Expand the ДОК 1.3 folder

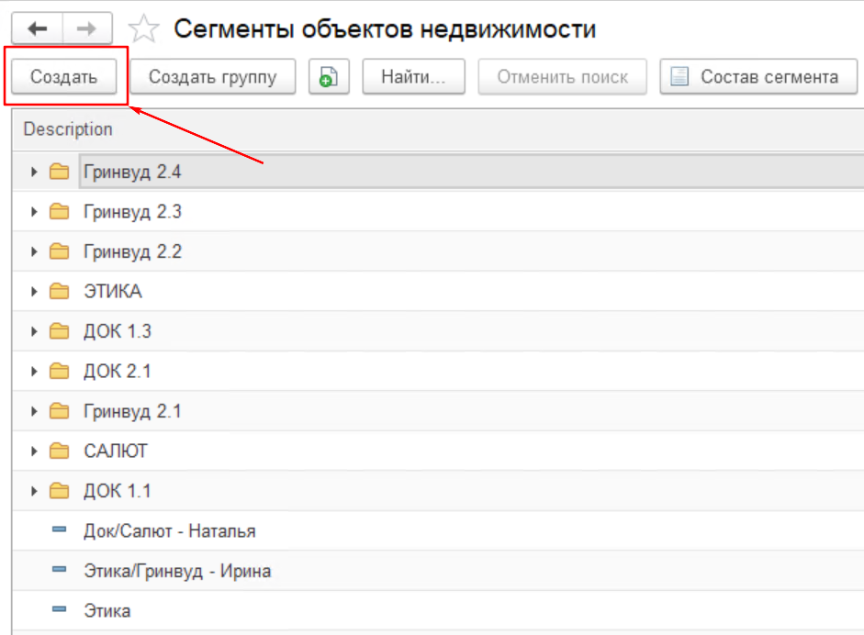(35, 332)
